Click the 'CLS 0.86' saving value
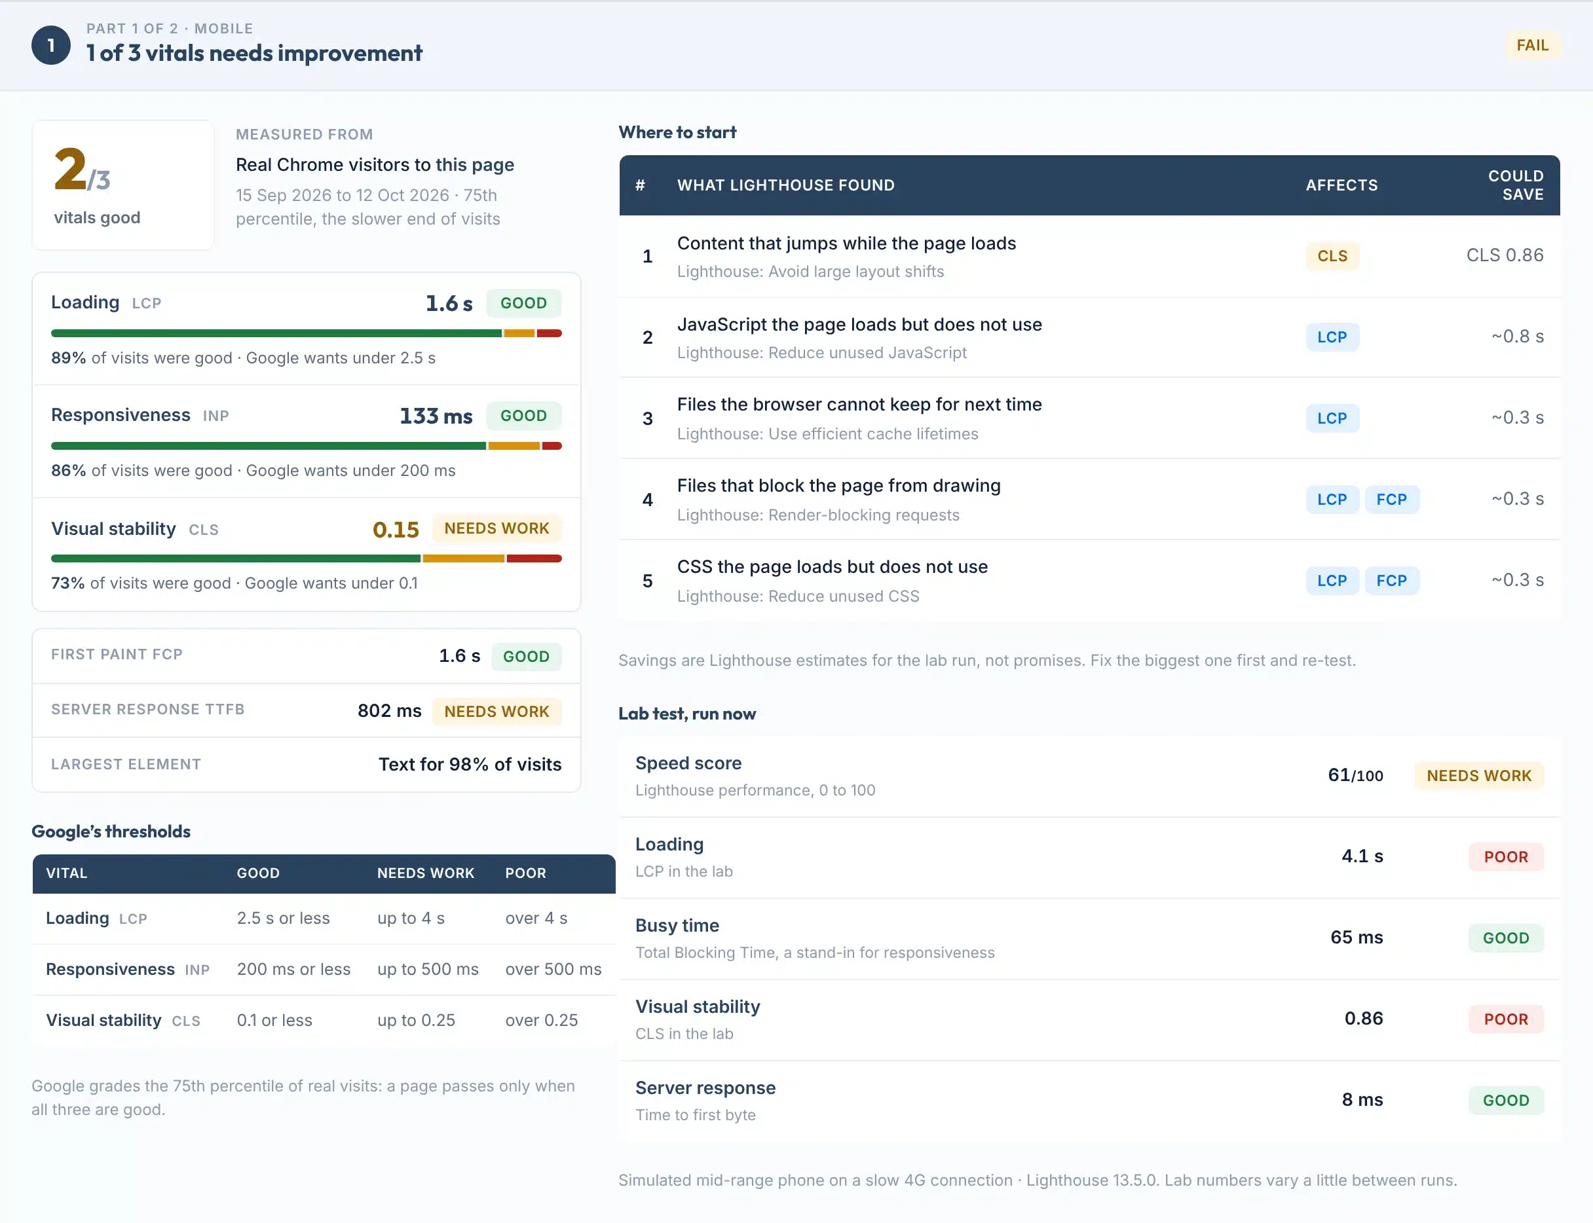The width and height of the screenshot is (1593, 1223). tap(1505, 255)
